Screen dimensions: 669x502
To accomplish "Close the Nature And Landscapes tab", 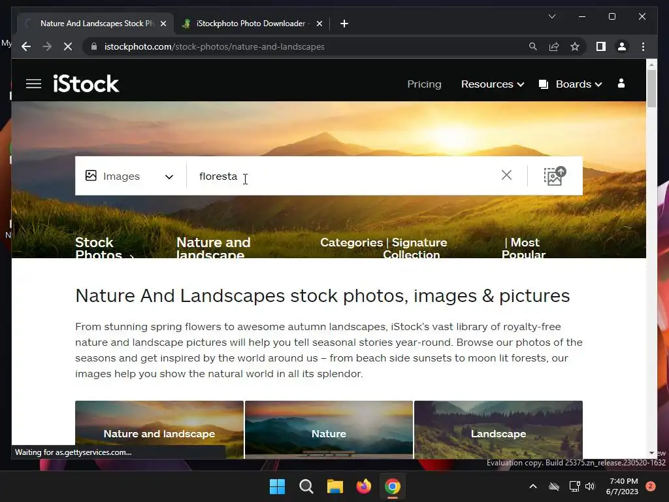I will click(x=163, y=24).
